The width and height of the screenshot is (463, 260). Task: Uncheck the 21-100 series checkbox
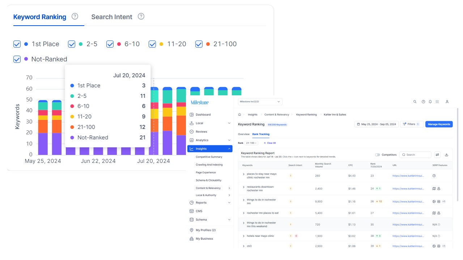(x=199, y=44)
